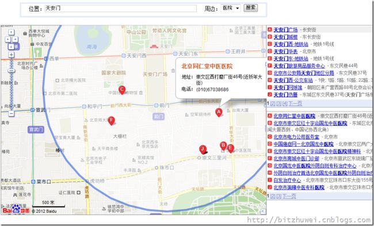Open the 天安门西-公交车站 result link

point(293,80)
